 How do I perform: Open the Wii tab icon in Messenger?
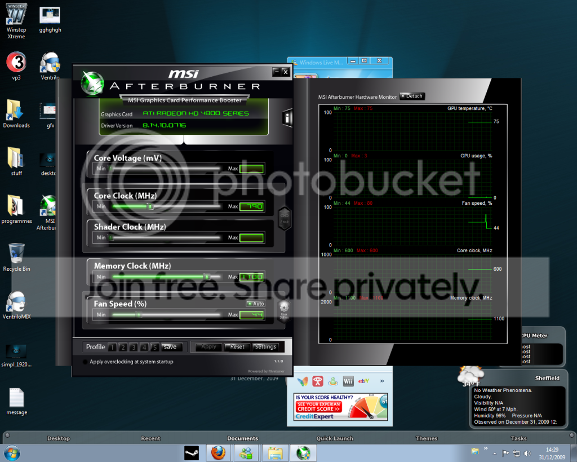pos(348,381)
